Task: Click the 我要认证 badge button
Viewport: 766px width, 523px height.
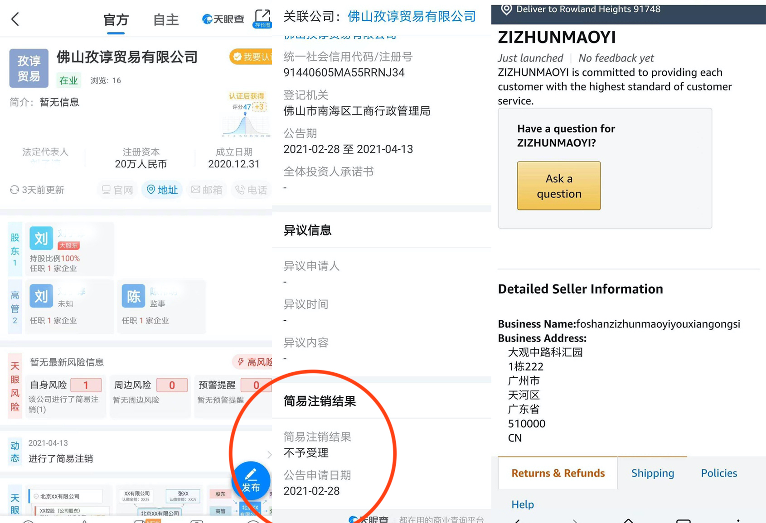Action: point(251,57)
